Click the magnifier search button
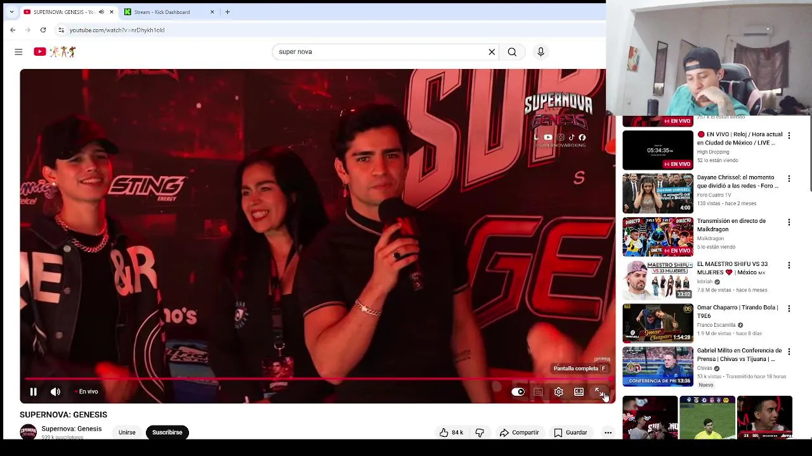 click(512, 52)
